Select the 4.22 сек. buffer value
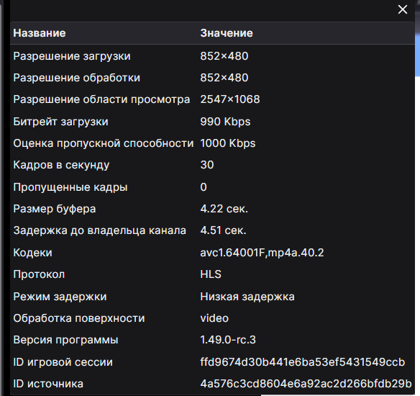This screenshot has width=420, height=396. 224,209
